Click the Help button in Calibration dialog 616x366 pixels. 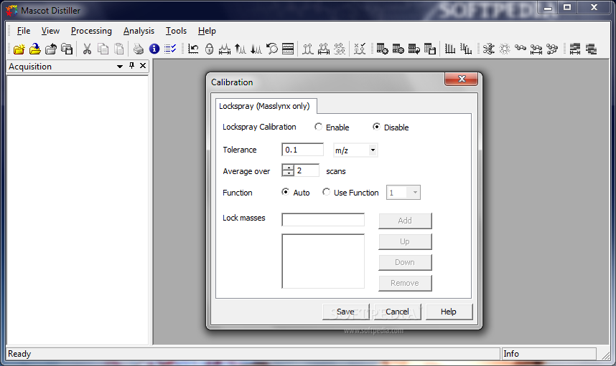coord(449,312)
